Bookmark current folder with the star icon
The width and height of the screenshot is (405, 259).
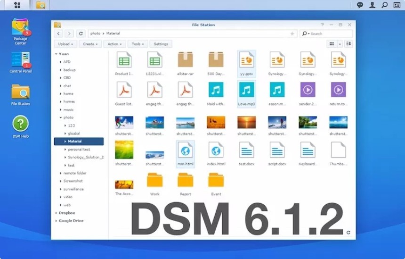coord(292,33)
